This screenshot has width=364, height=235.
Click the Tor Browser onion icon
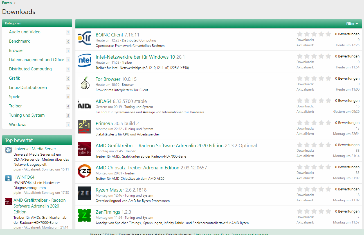[x=84, y=82]
